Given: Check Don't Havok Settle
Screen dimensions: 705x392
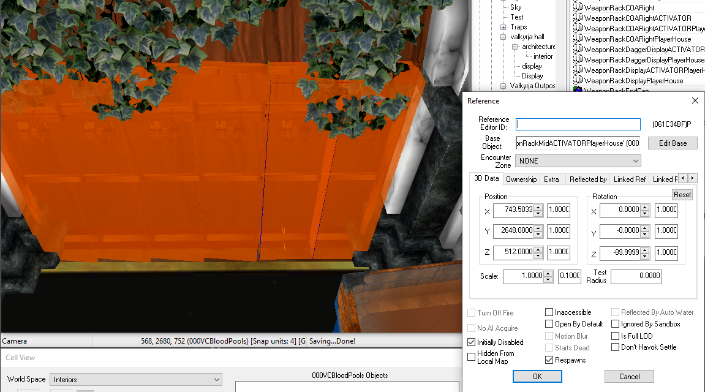Looking at the screenshot, I should (615, 347).
